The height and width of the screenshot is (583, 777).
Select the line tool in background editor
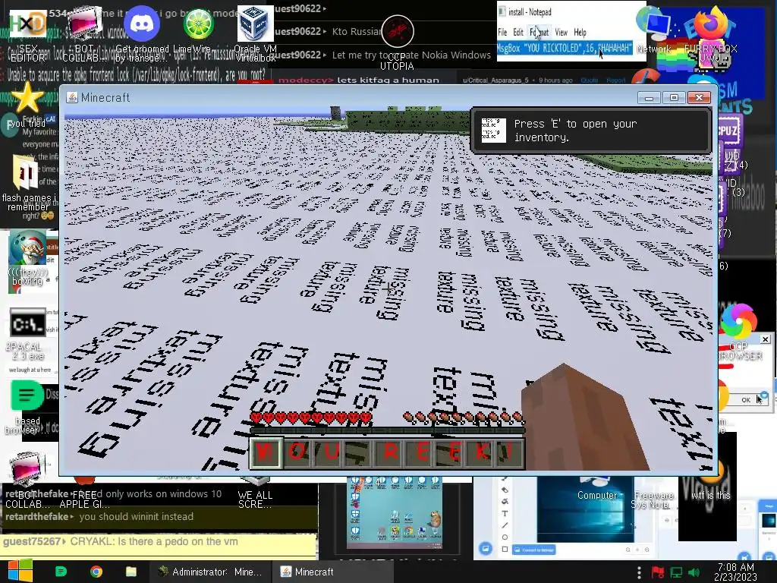click(505, 525)
